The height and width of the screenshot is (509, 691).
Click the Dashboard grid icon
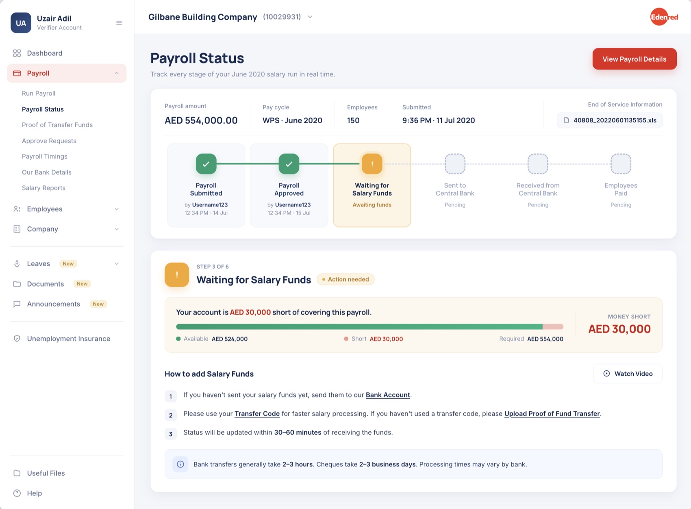click(x=17, y=53)
